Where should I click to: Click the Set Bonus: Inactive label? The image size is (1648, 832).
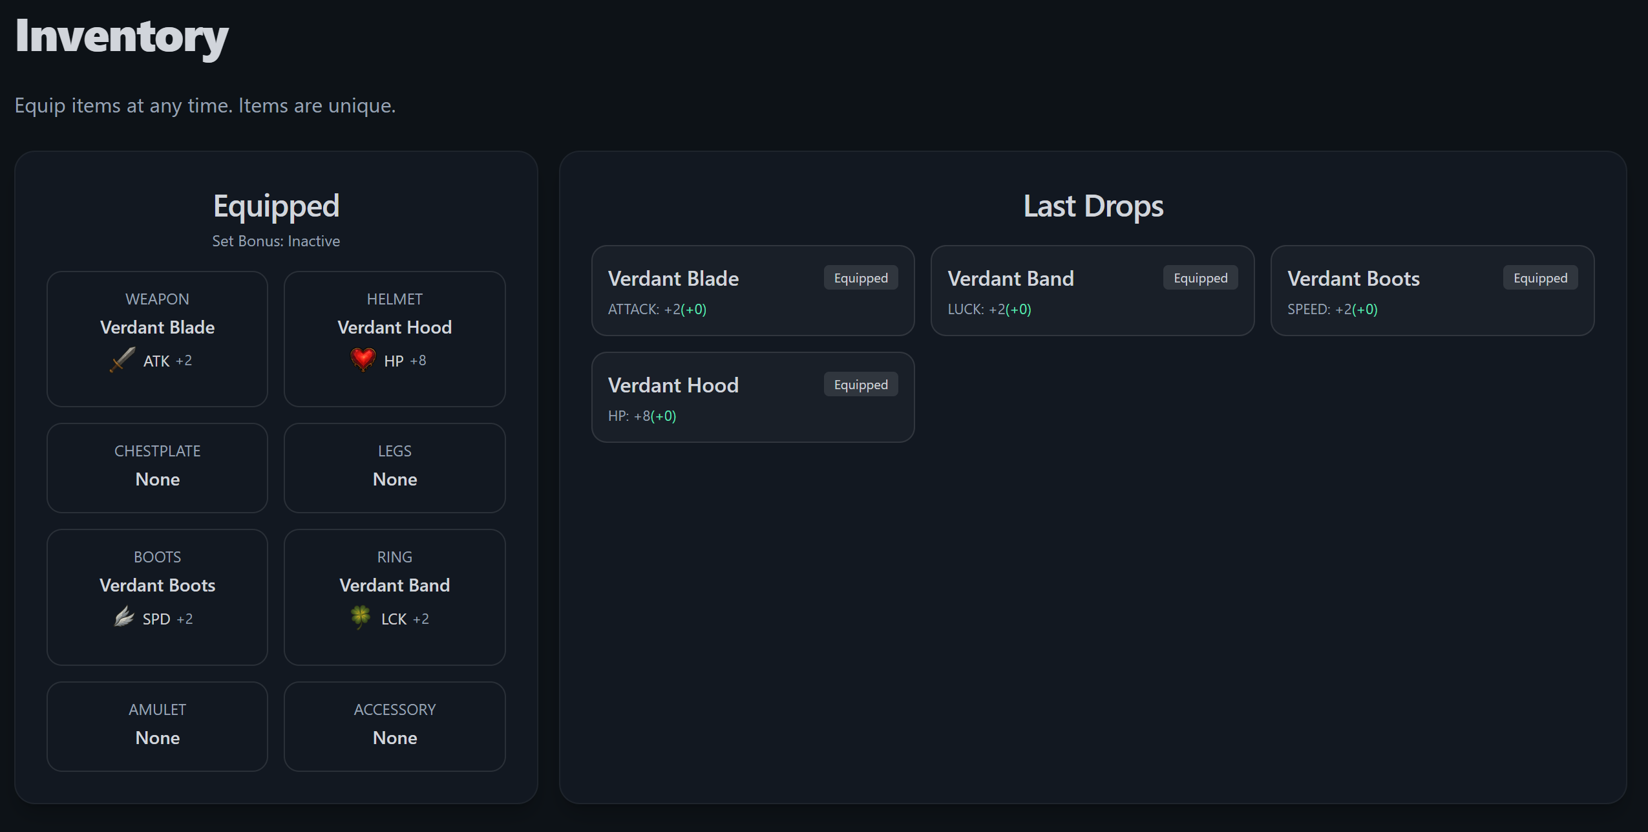click(x=276, y=241)
